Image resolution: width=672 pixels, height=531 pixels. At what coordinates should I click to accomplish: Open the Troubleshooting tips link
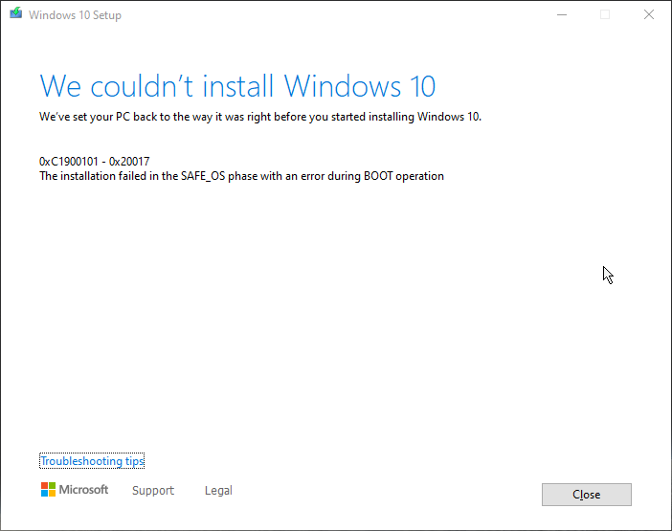[x=92, y=461]
